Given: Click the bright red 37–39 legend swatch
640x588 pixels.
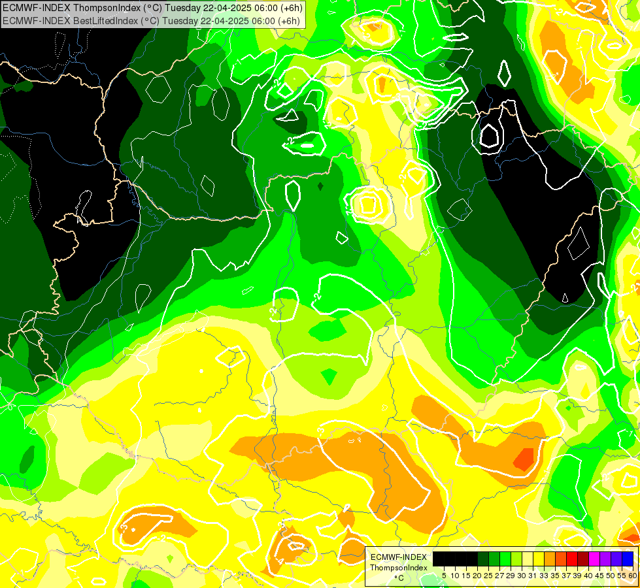Looking at the screenshot, I should click(572, 559).
